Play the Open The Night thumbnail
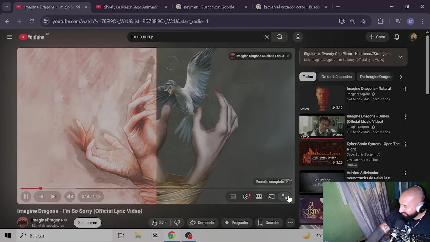The height and width of the screenshot is (242, 430). (x=322, y=154)
